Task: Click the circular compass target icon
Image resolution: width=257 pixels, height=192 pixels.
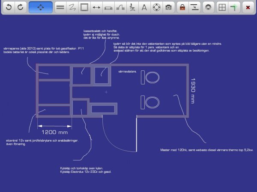Action: 156,7
